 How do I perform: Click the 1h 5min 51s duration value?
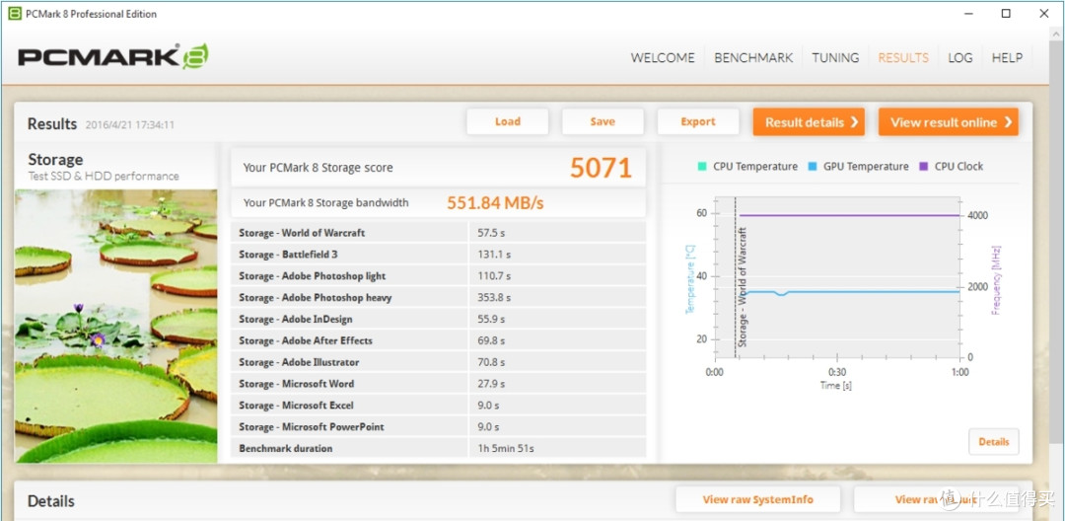tap(506, 448)
